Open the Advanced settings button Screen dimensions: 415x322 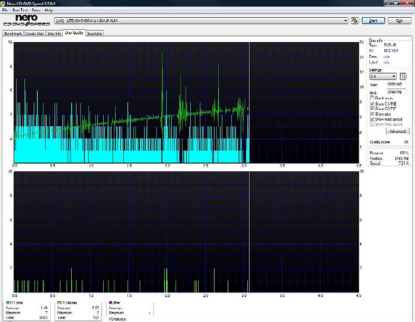tap(397, 131)
